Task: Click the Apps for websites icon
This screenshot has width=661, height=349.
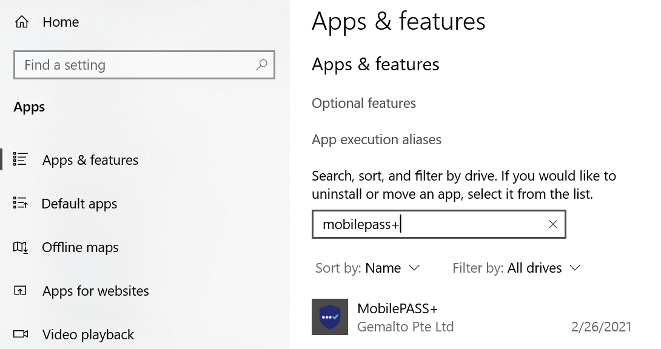Action: click(21, 291)
